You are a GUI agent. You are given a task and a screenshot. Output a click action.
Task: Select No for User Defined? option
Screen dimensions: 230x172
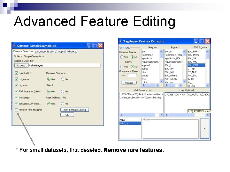coord(63,104)
